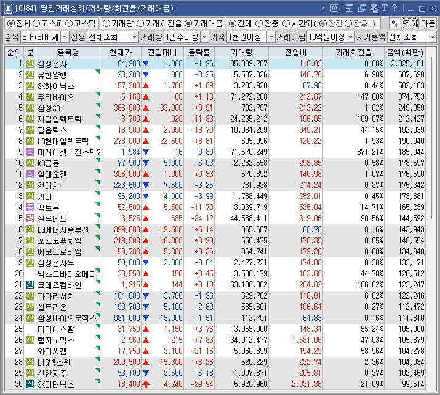
Task: Toggle the pin with lock icon
Action: 374,8
